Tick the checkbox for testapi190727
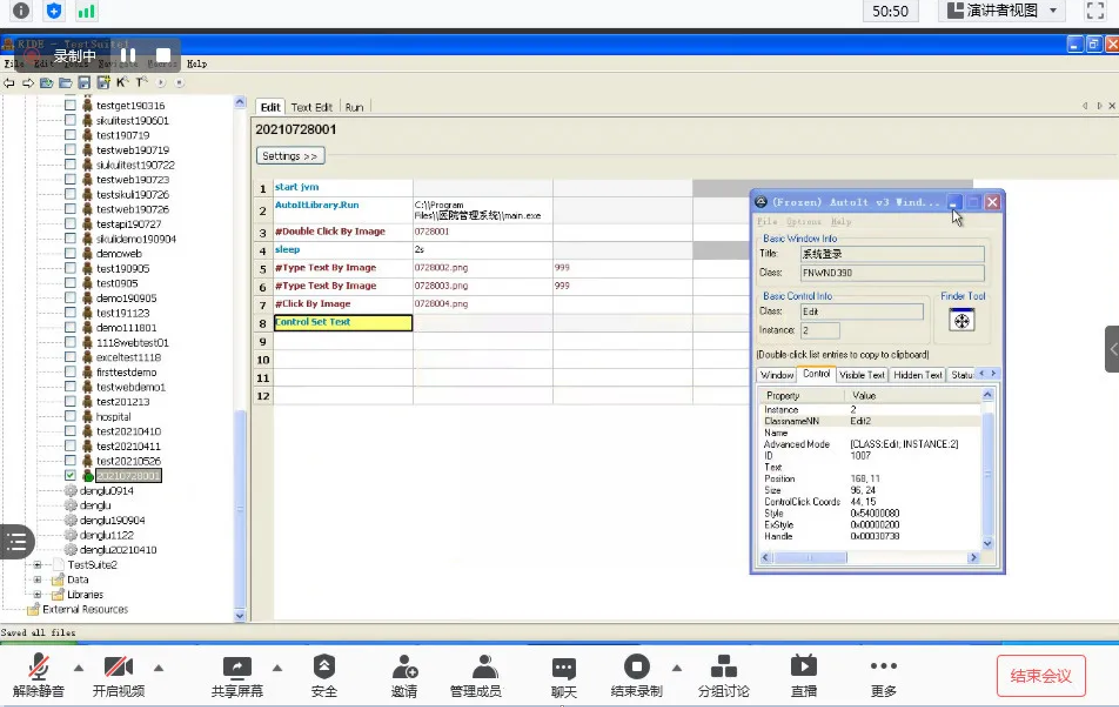The image size is (1119, 707). pyautogui.click(x=70, y=223)
